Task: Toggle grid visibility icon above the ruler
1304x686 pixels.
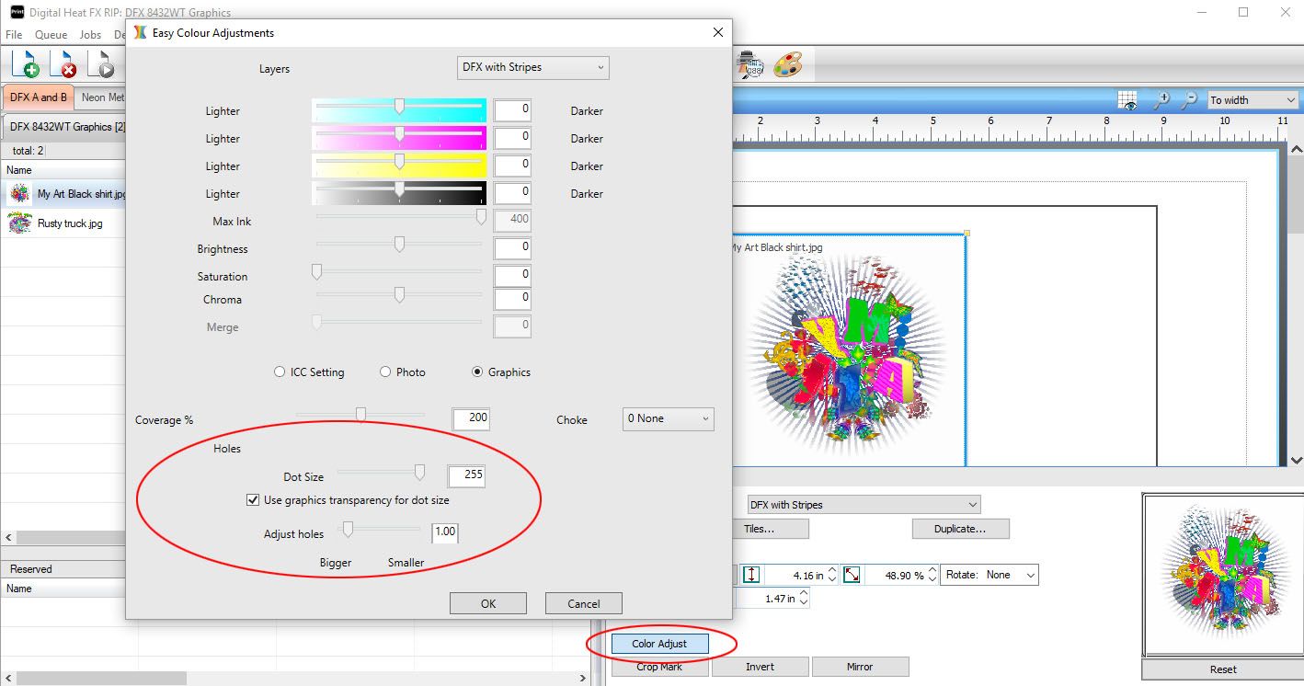Action: 1128,99
